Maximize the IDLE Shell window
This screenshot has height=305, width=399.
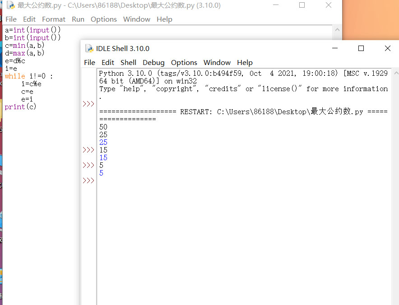pos(361,48)
